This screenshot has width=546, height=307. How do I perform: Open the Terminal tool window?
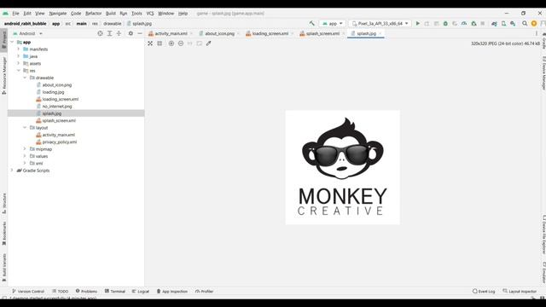pyautogui.click(x=114, y=291)
